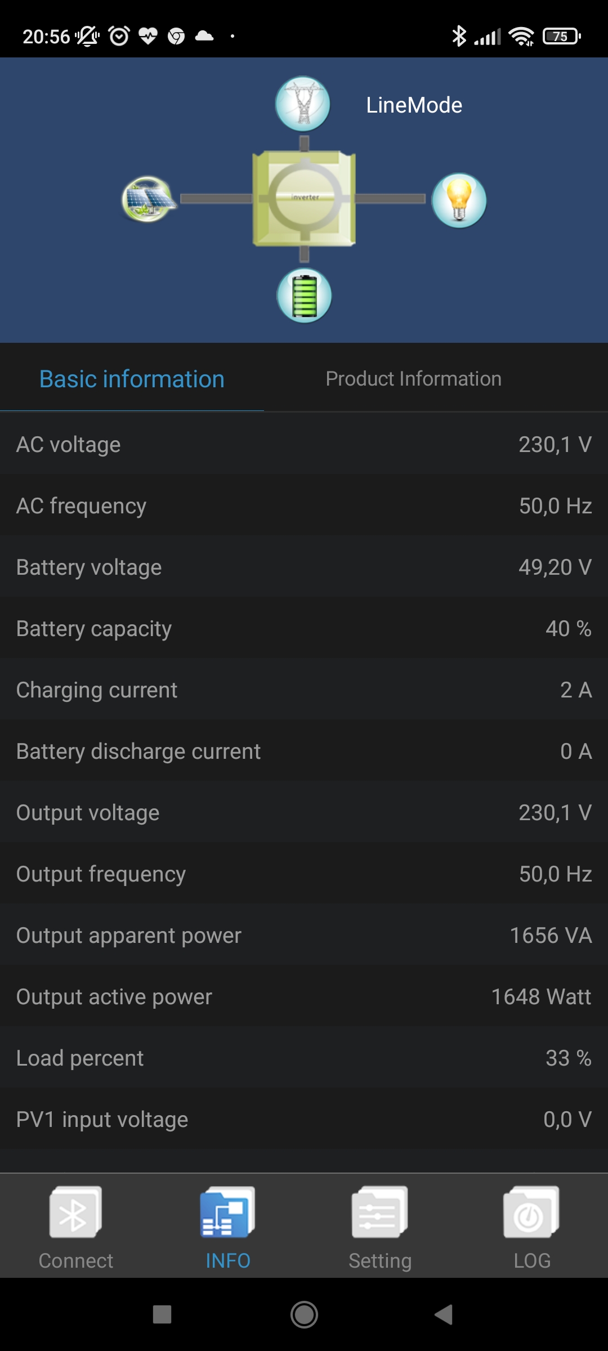Tap the power grid tower icon
Viewport: 608px width, 1351px height.
303,104
